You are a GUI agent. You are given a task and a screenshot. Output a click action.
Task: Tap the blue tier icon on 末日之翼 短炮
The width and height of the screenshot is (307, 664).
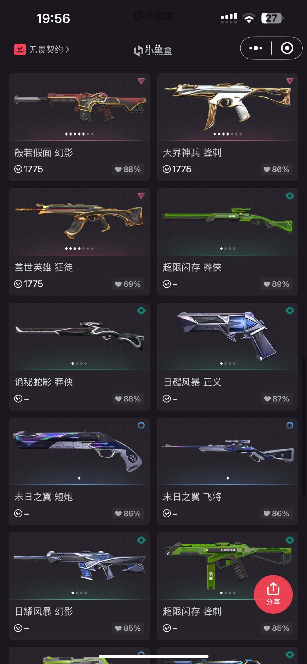pyautogui.click(x=141, y=425)
